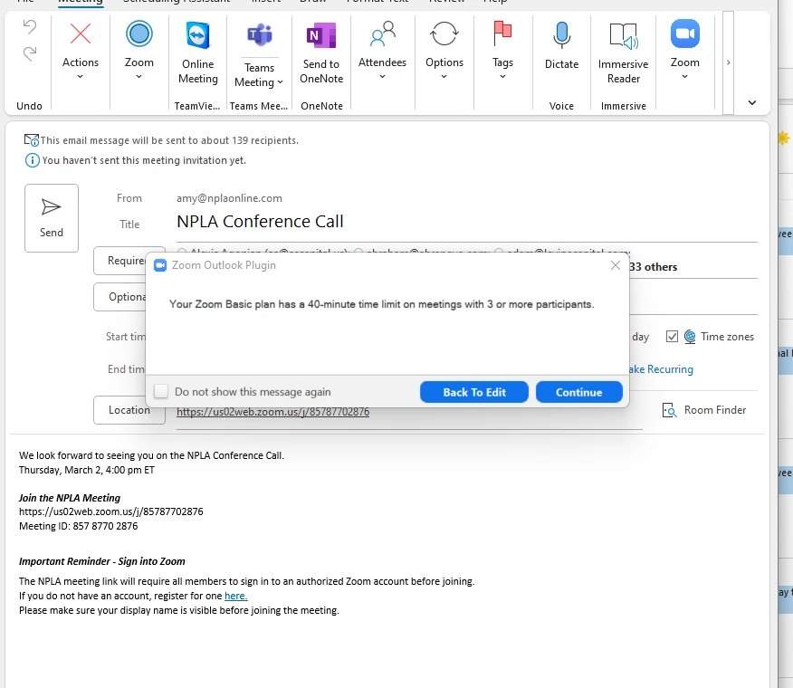The width and height of the screenshot is (793, 688).
Task: Click the Back To Edit button
Action: tap(474, 392)
